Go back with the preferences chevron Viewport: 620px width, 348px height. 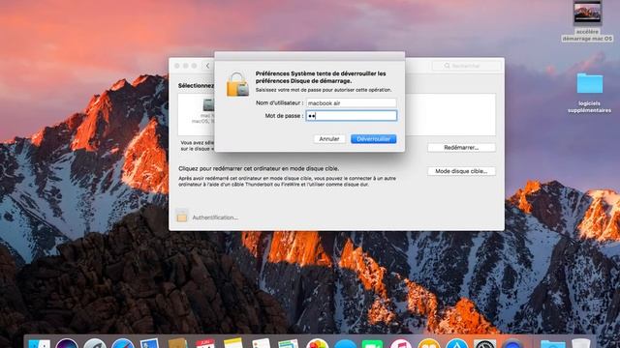208,66
